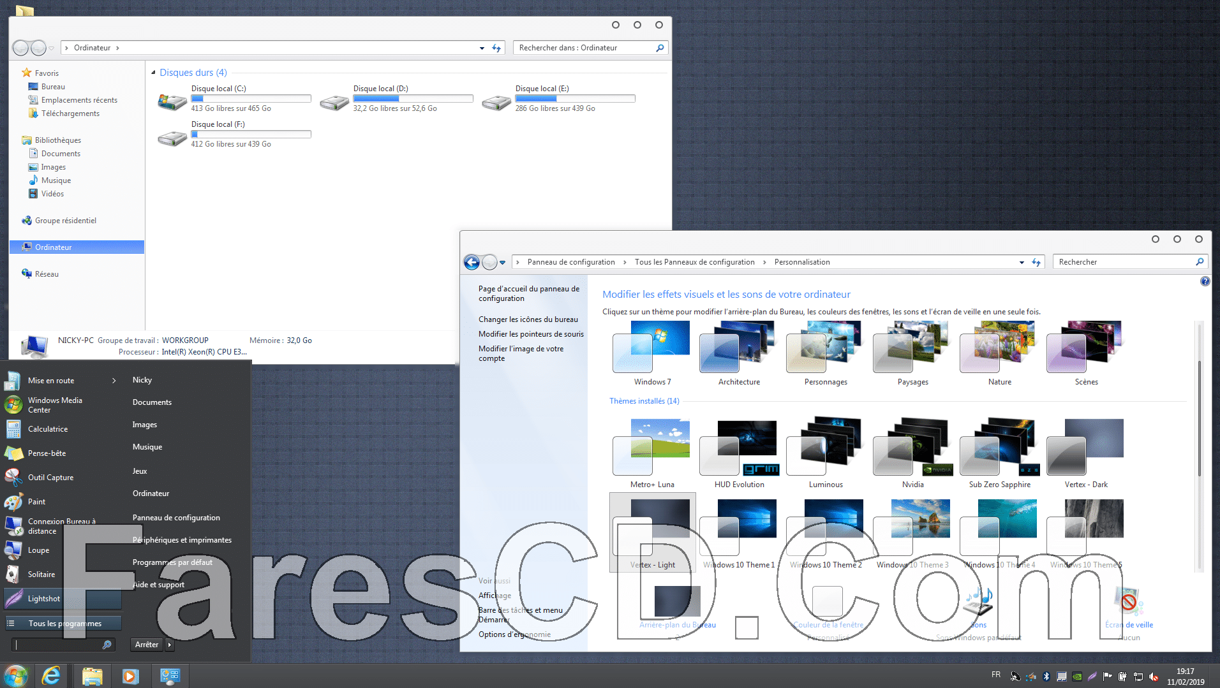The width and height of the screenshot is (1220, 688).
Task: Collapse the Disques durs (4) group
Action: coord(153,73)
